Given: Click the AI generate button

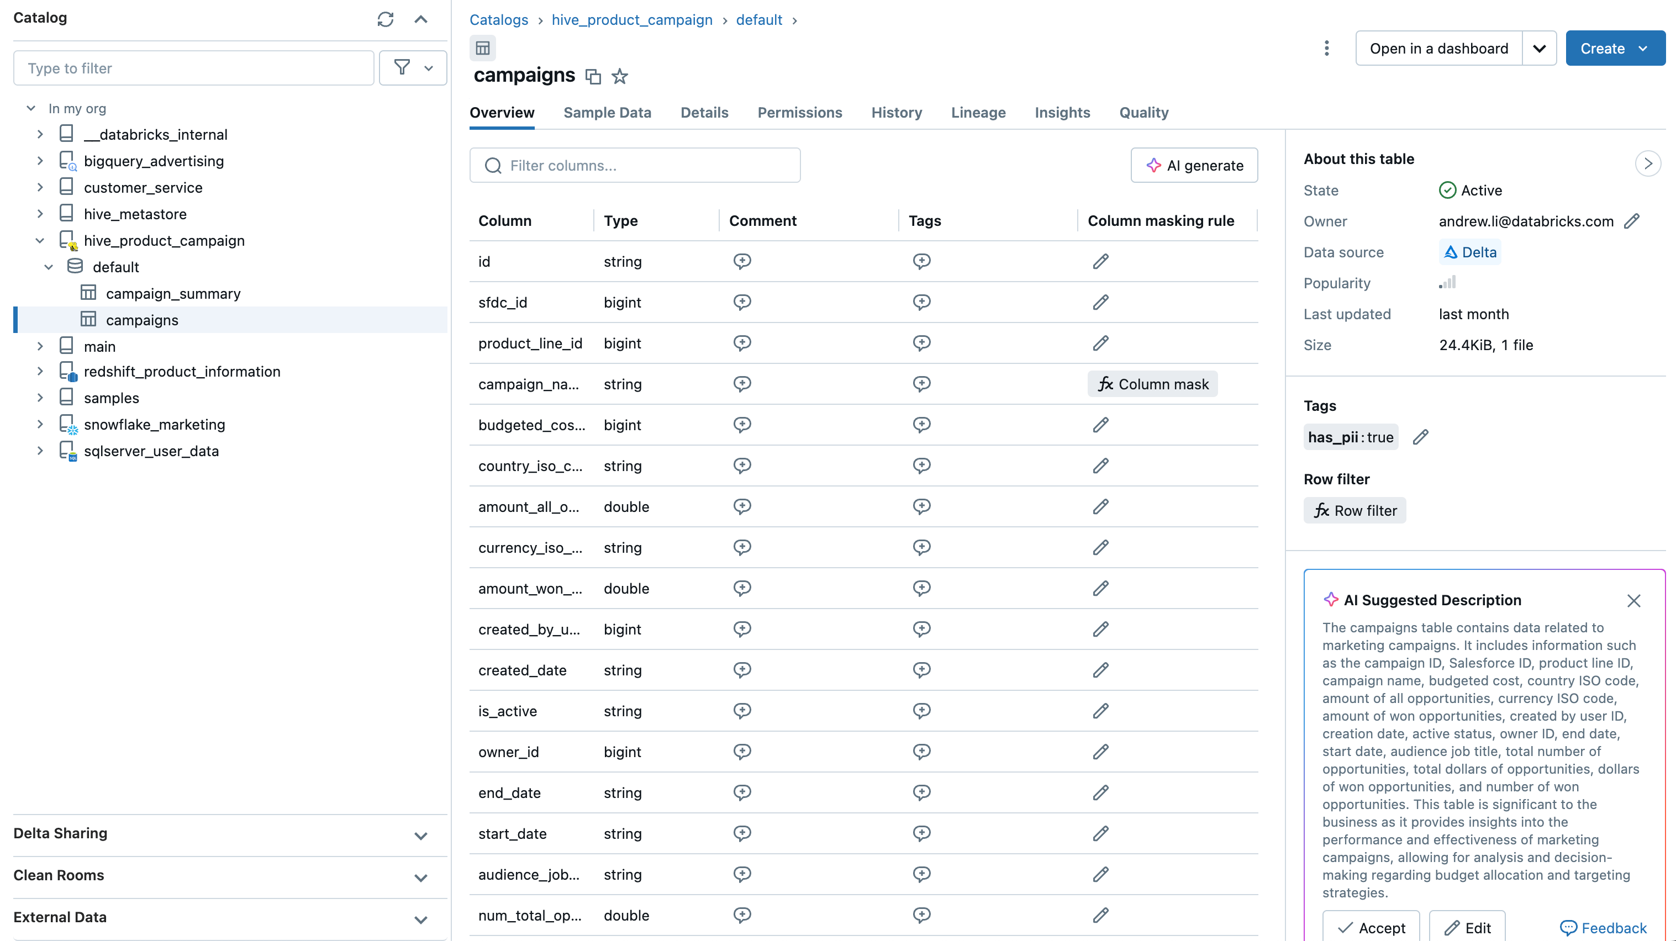Looking at the screenshot, I should point(1194,165).
